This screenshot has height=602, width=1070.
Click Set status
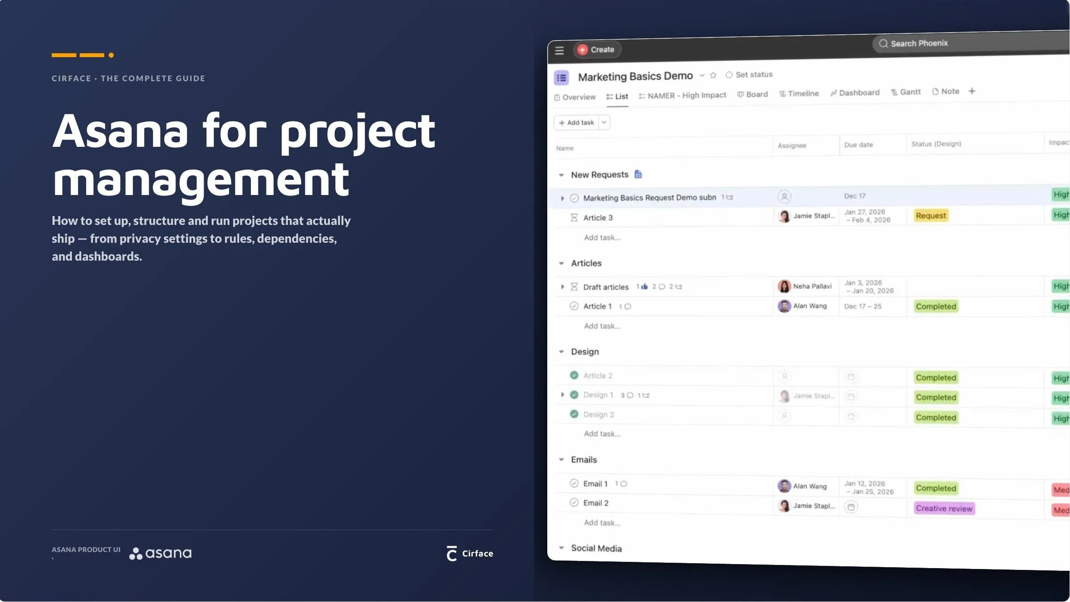coord(749,75)
